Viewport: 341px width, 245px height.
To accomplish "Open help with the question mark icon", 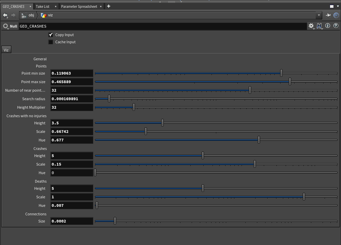I will (336, 26).
